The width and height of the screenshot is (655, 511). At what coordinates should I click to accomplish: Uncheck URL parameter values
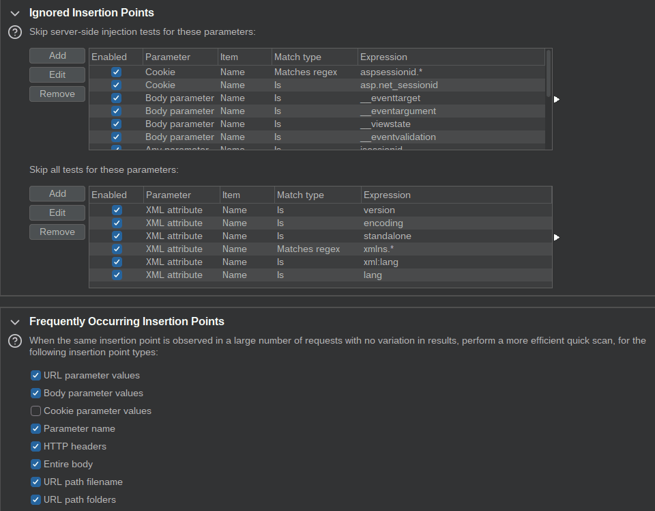pos(36,375)
